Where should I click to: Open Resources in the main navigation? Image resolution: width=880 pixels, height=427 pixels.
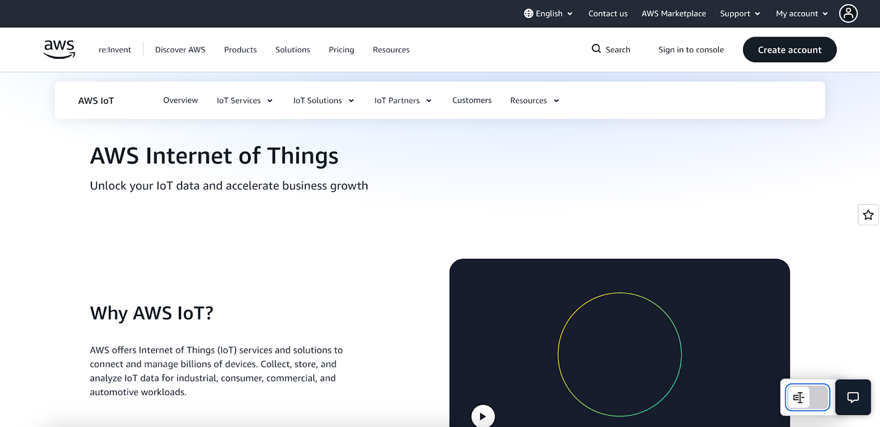391,49
